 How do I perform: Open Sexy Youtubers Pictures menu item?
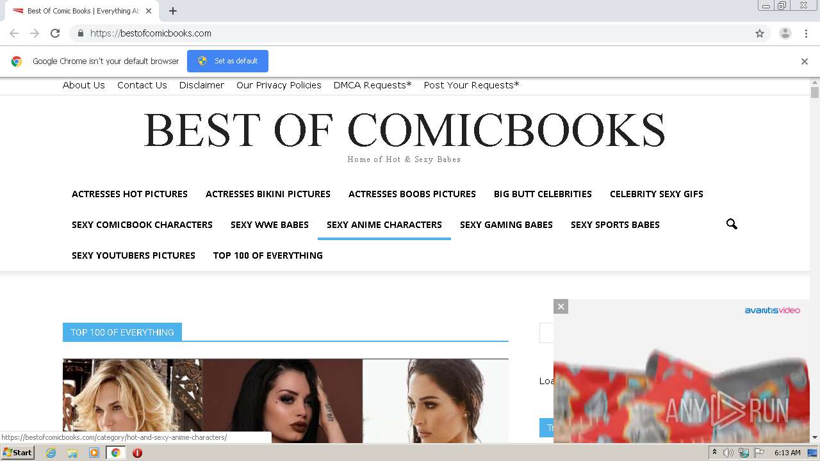click(x=133, y=255)
